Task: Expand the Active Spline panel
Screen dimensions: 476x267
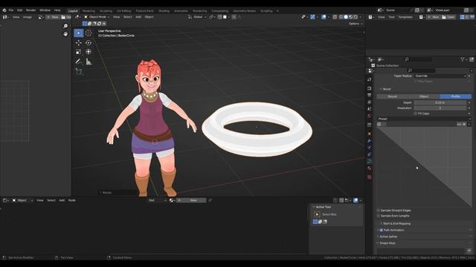Action: click(x=387, y=237)
